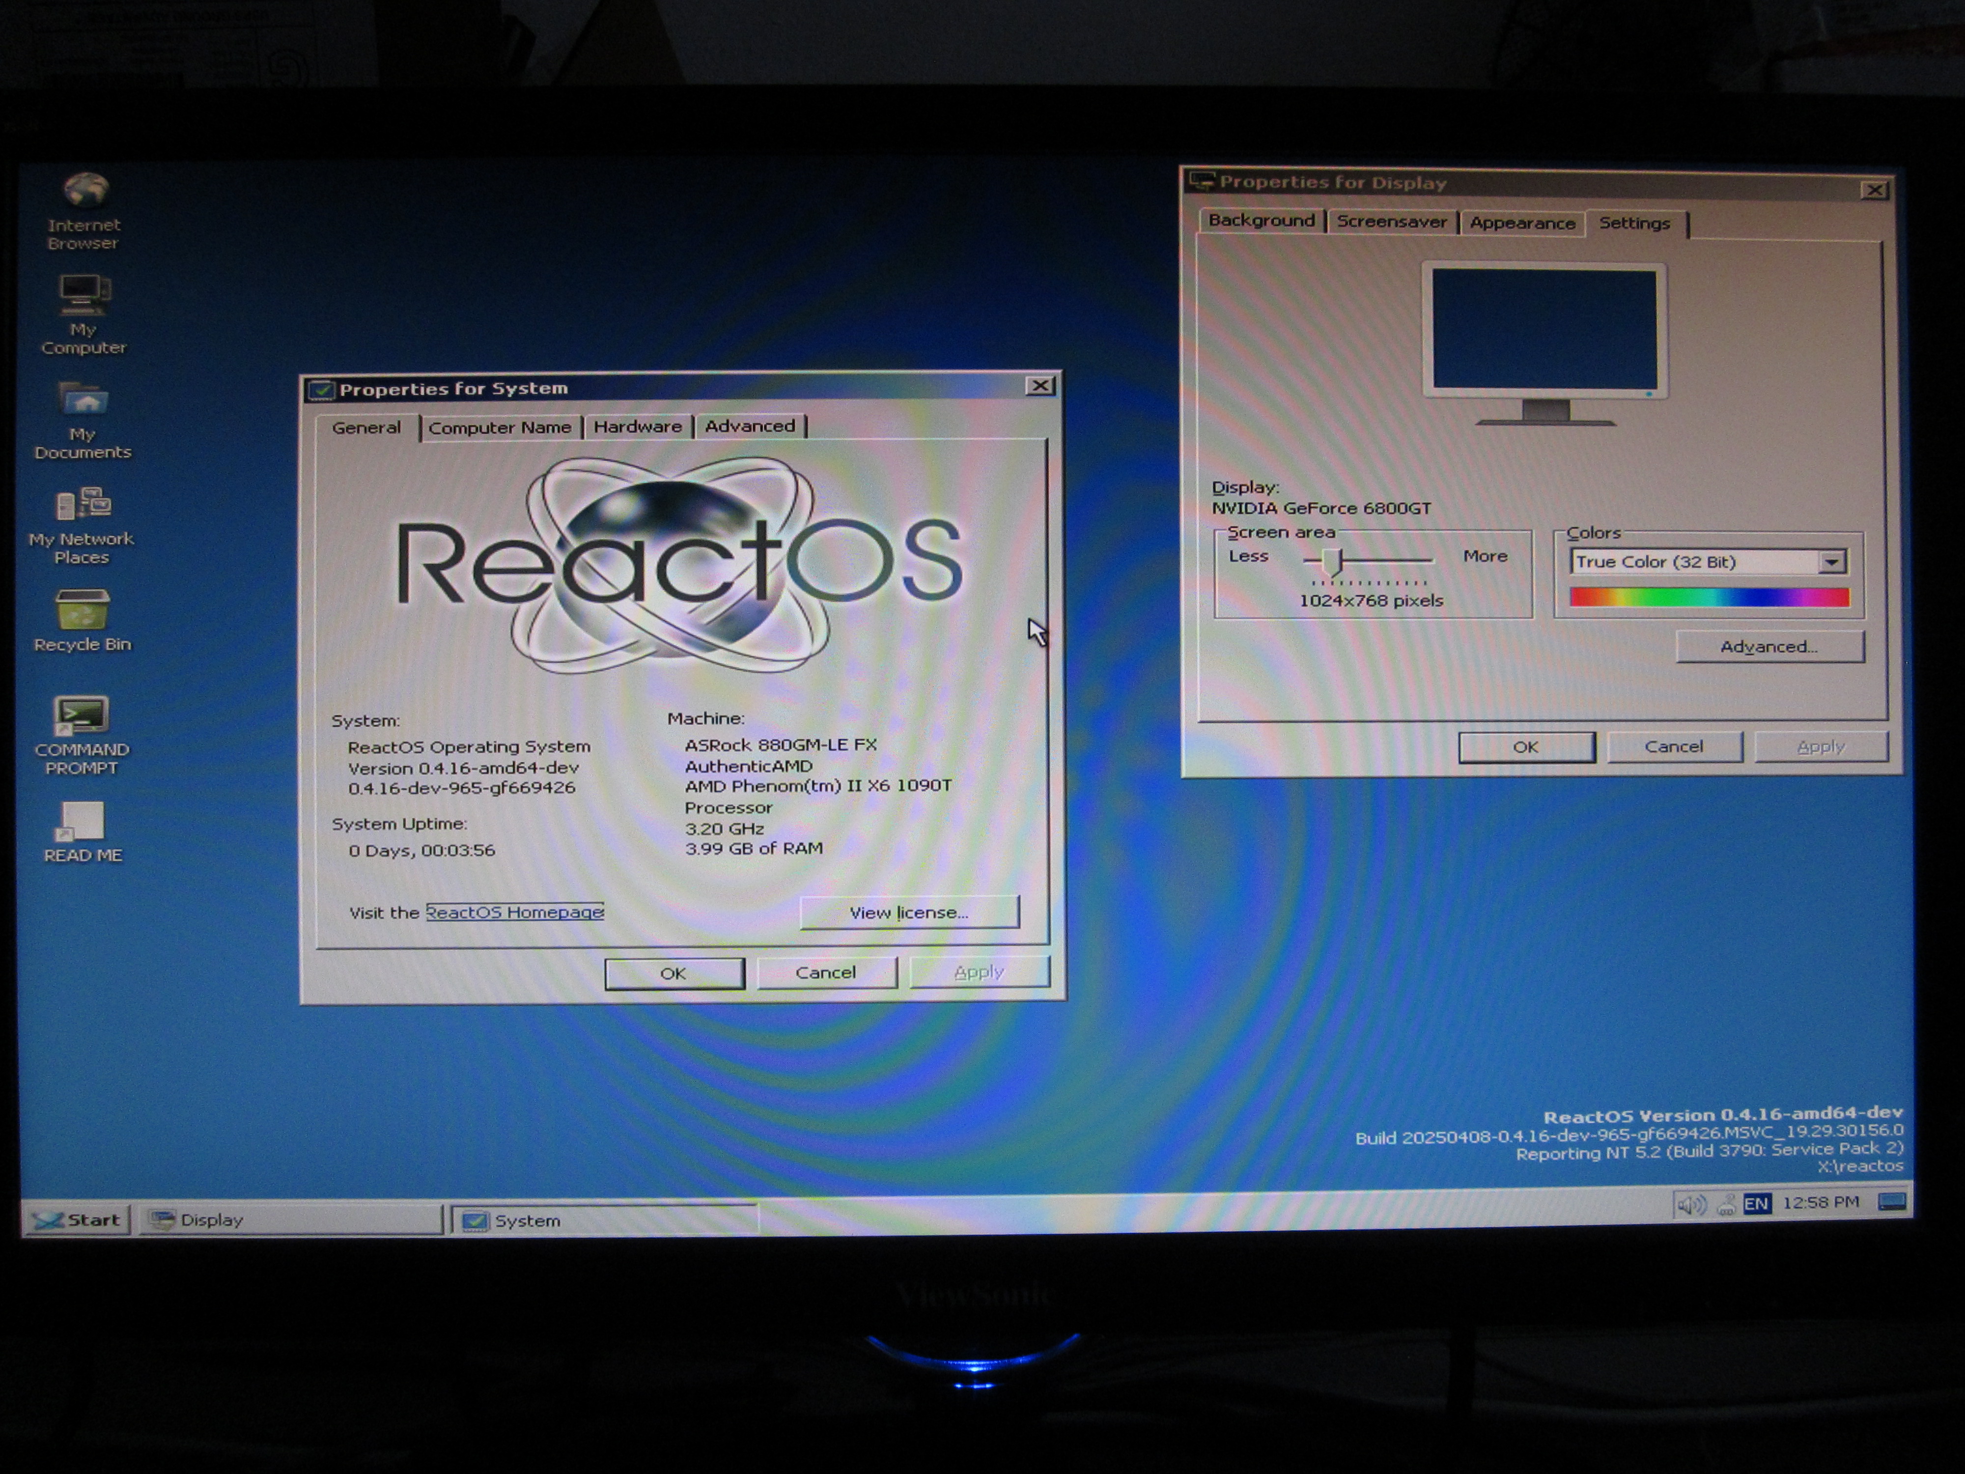Click Apply in Properties for Display
The width and height of the screenshot is (1965, 1474).
(1821, 746)
